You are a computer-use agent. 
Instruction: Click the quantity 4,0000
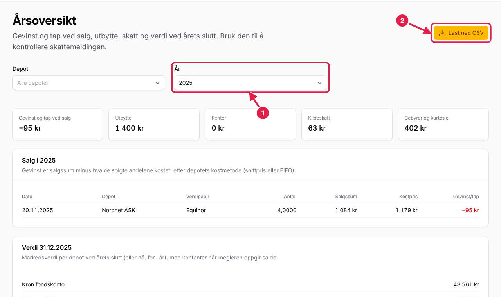287,210
